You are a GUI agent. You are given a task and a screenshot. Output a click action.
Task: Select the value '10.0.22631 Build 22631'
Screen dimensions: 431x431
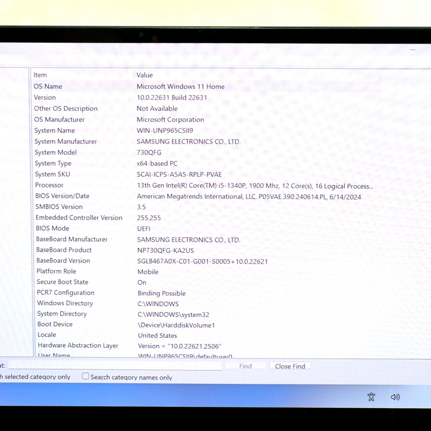pyautogui.click(x=172, y=98)
